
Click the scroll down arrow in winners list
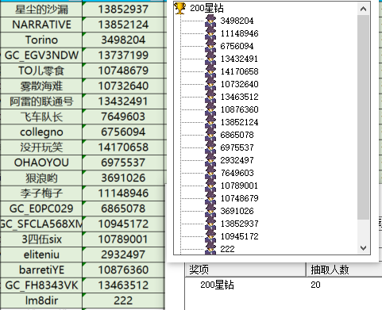363,248
